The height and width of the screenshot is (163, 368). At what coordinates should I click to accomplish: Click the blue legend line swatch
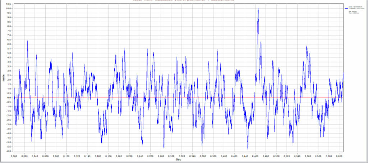pos(347,8)
